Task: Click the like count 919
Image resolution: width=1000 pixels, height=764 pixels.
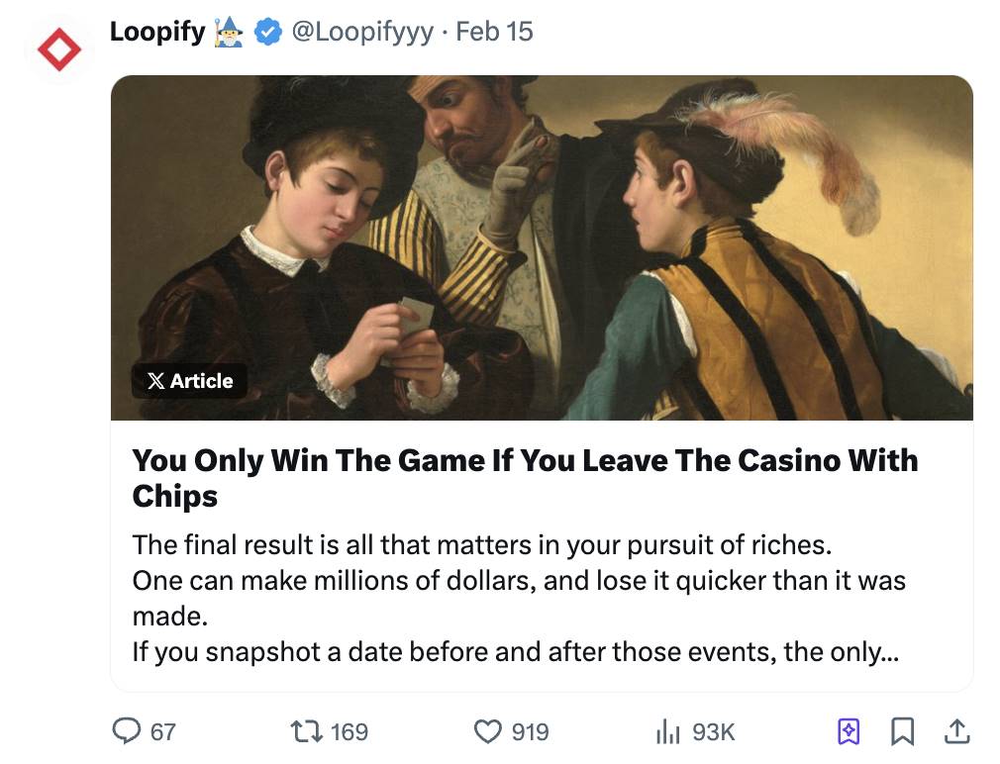Action: pos(530,732)
